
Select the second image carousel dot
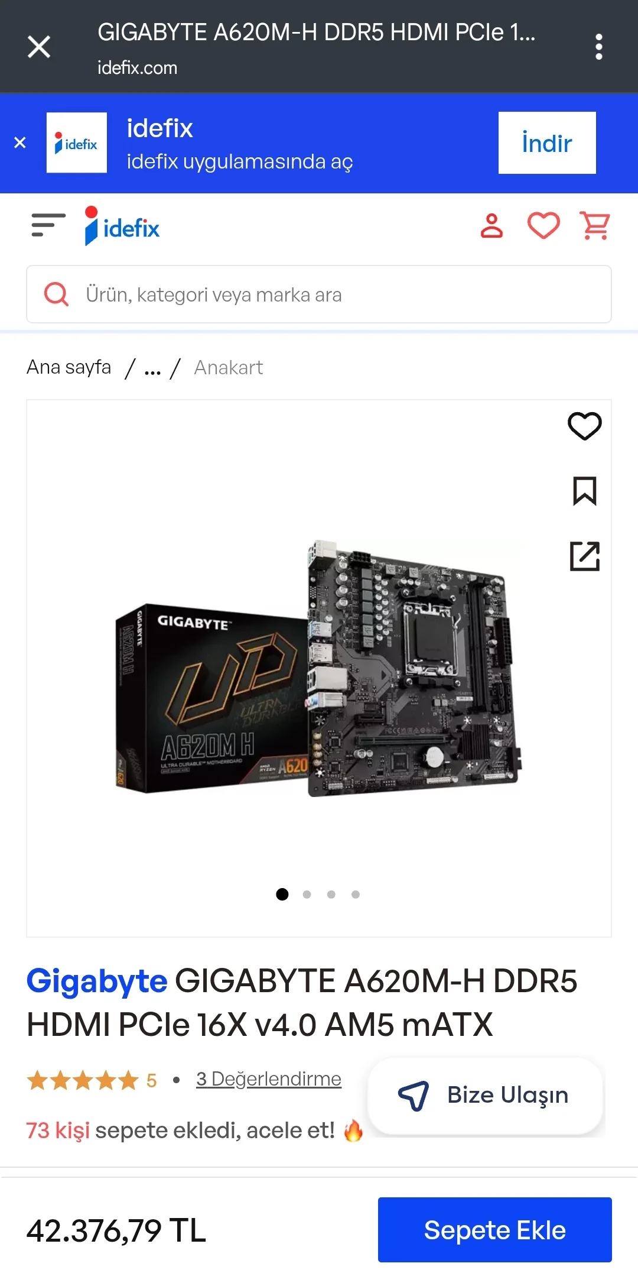(x=307, y=895)
